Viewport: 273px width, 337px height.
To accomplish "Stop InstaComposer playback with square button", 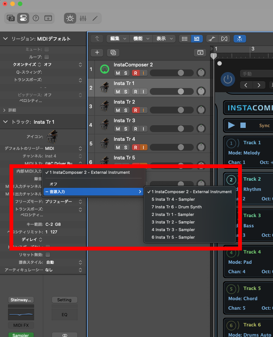I will tap(243, 125).
